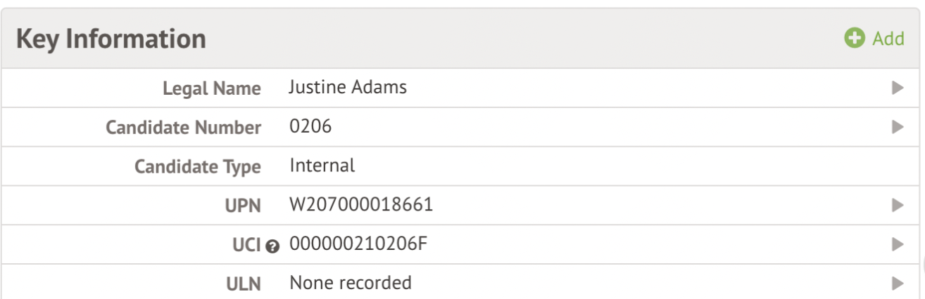Select the Justine Adams name value
The height and width of the screenshot is (299, 925).
(348, 88)
